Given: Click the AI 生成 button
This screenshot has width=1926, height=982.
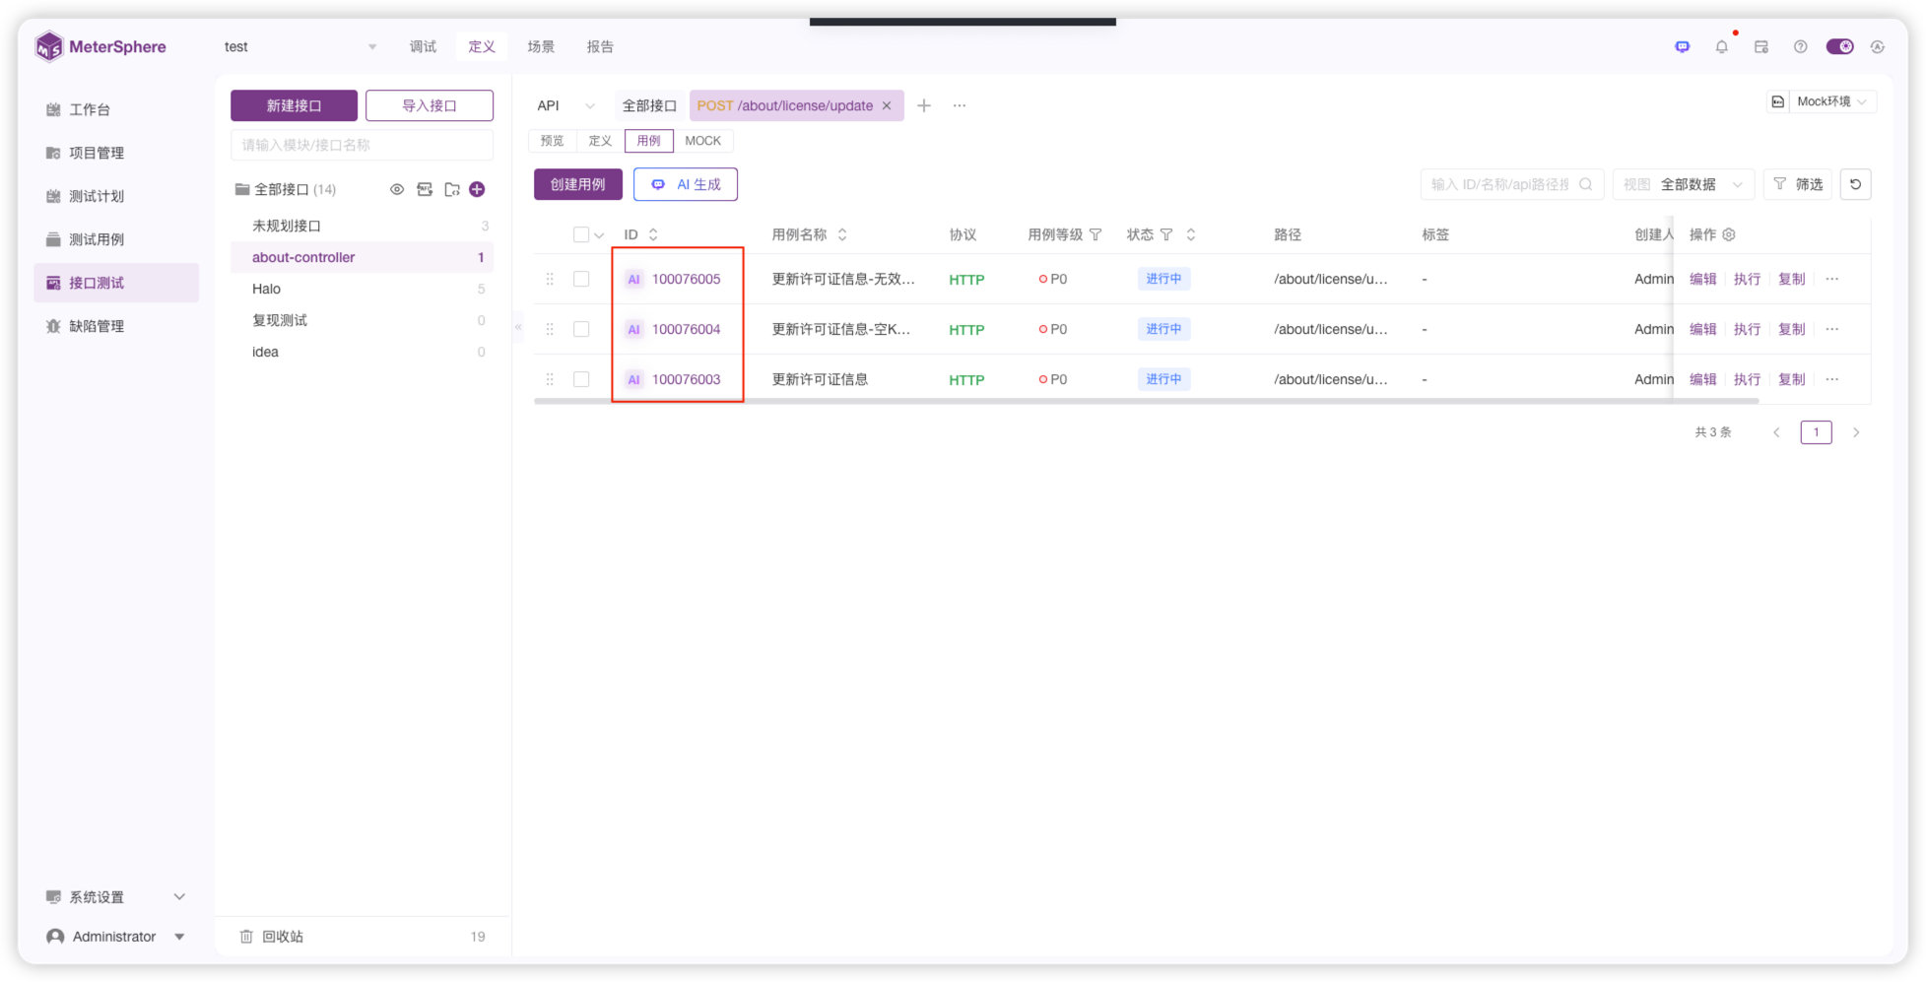Looking at the screenshot, I should (686, 184).
